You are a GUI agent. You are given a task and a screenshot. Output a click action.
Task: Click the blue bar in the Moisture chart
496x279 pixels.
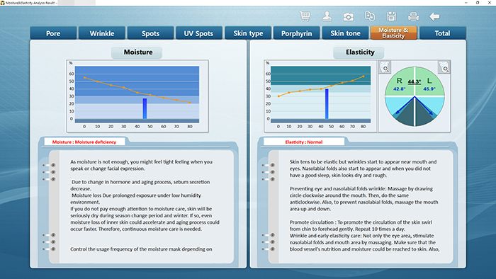tap(145, 108)
